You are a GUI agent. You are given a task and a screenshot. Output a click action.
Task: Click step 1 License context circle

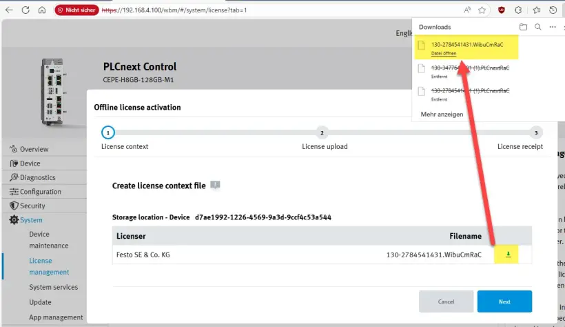coord(107,132)
